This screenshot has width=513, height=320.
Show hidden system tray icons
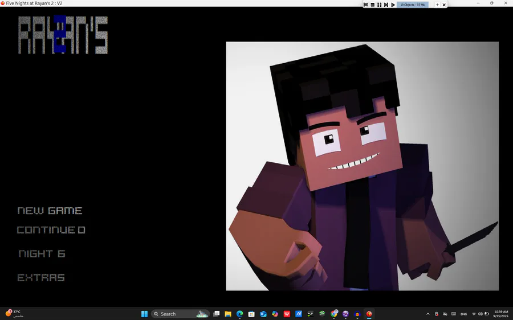click(428, 314)
